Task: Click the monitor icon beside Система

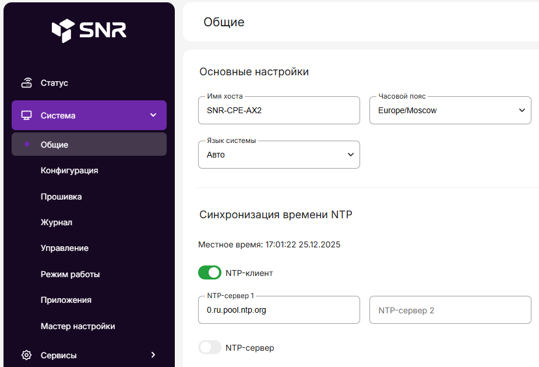Action: [27, 116]
